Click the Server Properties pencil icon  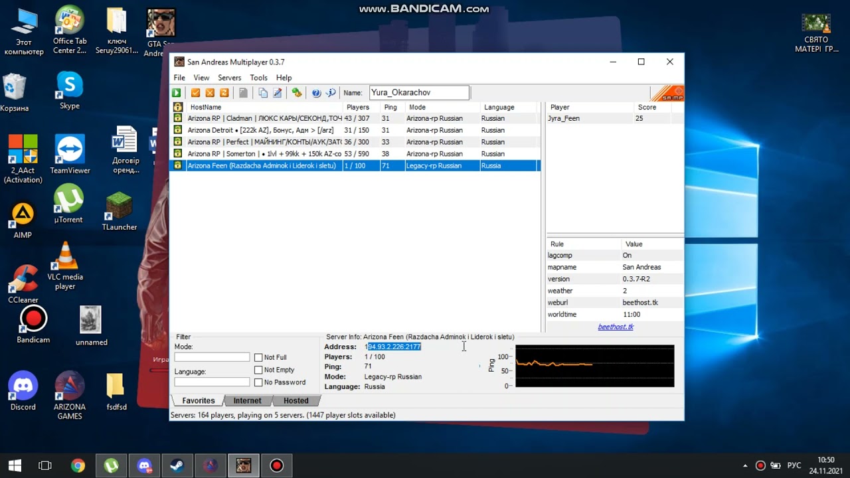[278, 93]
